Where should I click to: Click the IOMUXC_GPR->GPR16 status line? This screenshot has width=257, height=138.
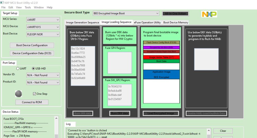pos(23,128)
